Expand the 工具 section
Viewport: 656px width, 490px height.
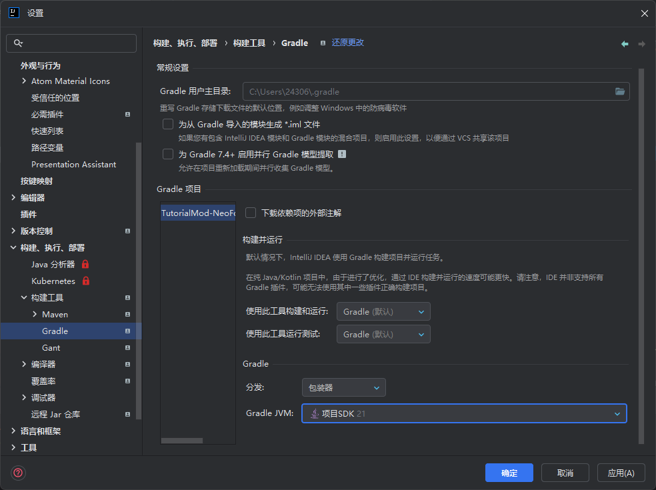pyautogui.click(x=13, y=447)
